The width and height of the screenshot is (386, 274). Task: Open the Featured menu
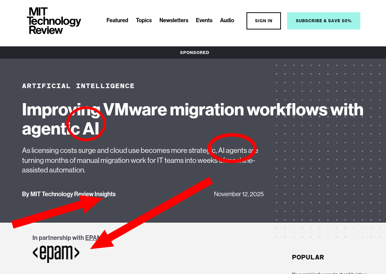pos(117,20)
